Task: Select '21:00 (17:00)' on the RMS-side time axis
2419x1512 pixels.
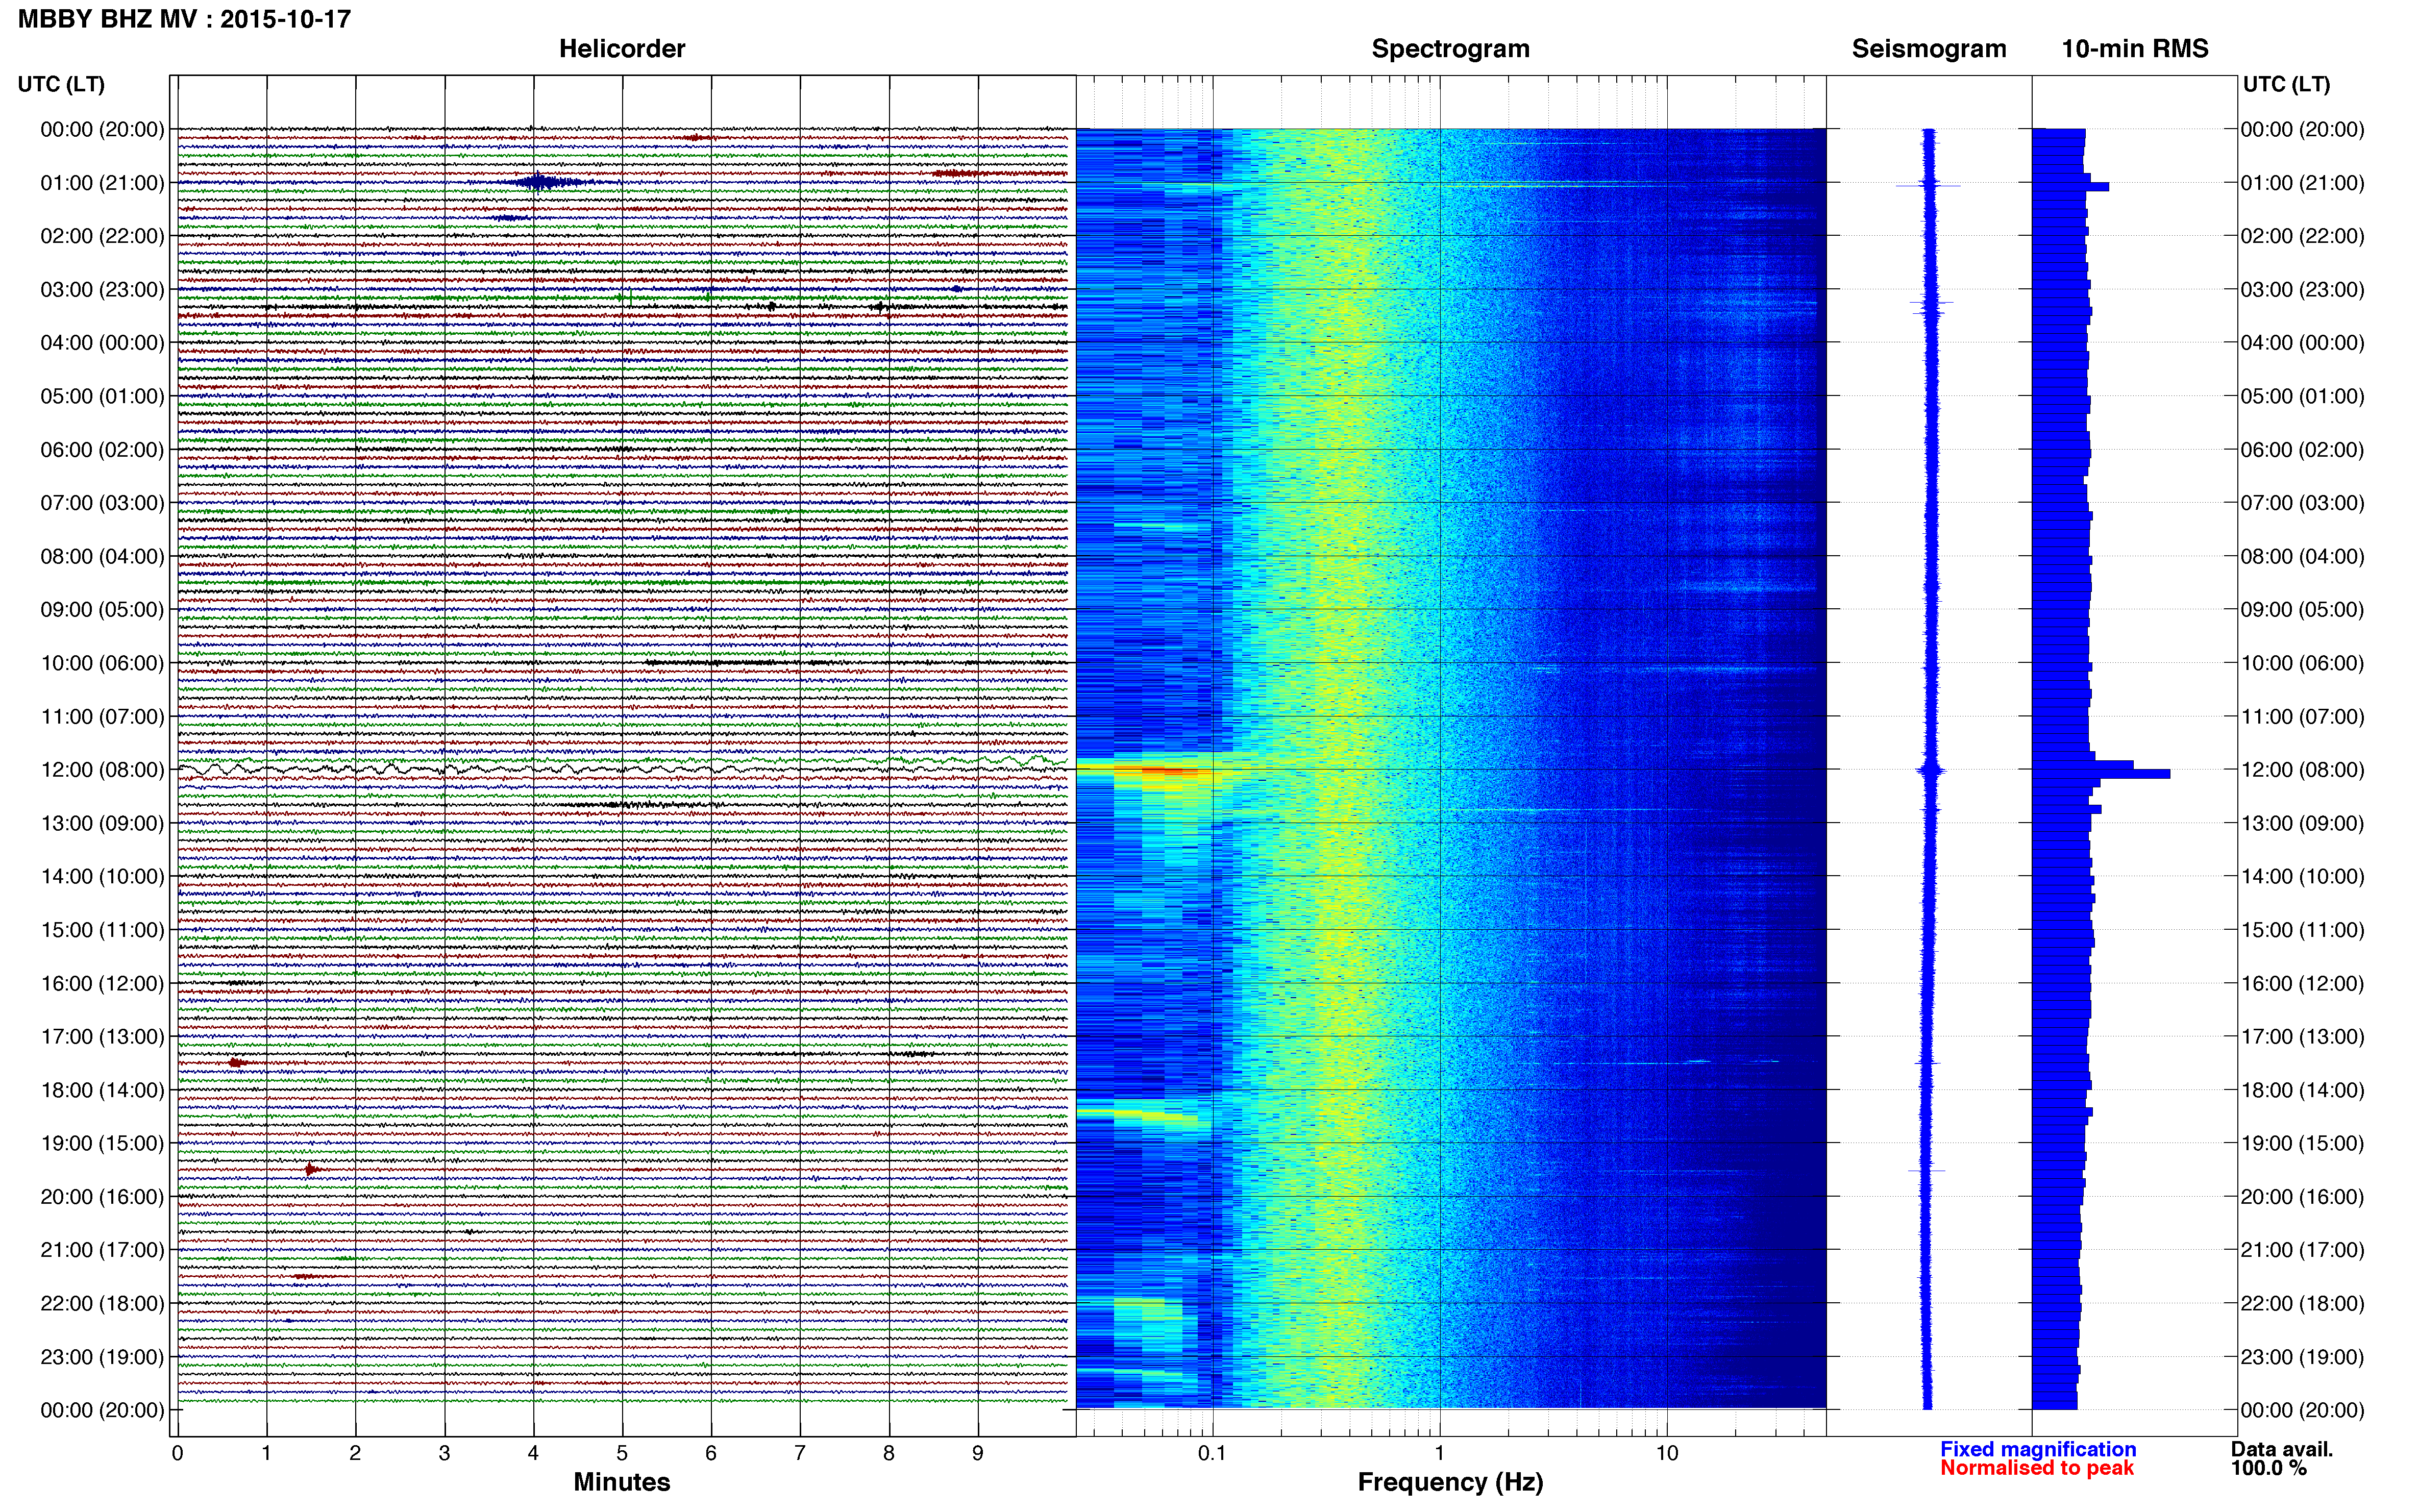Action: [2302, 1250]
